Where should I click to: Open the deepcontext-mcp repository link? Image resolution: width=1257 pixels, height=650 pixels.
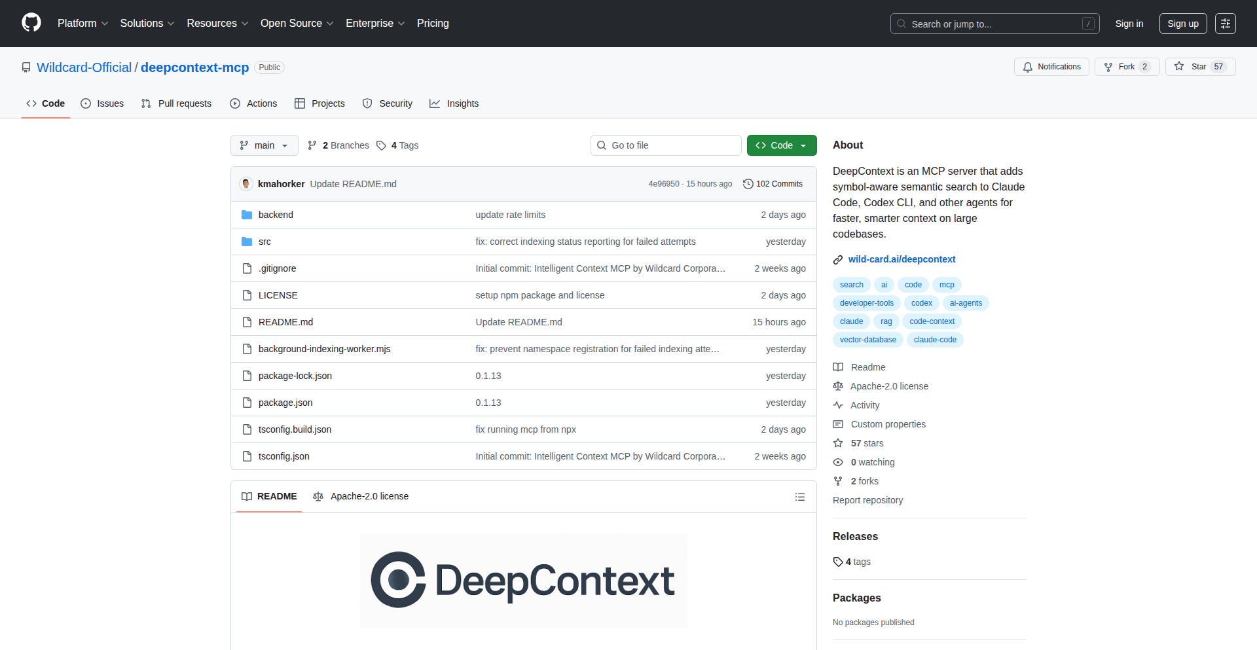(x=194, y=67)
